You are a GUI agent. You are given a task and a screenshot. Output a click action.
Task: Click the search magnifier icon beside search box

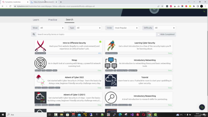tap(34, 34)
